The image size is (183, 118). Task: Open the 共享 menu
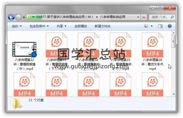(x=61, y=26)
